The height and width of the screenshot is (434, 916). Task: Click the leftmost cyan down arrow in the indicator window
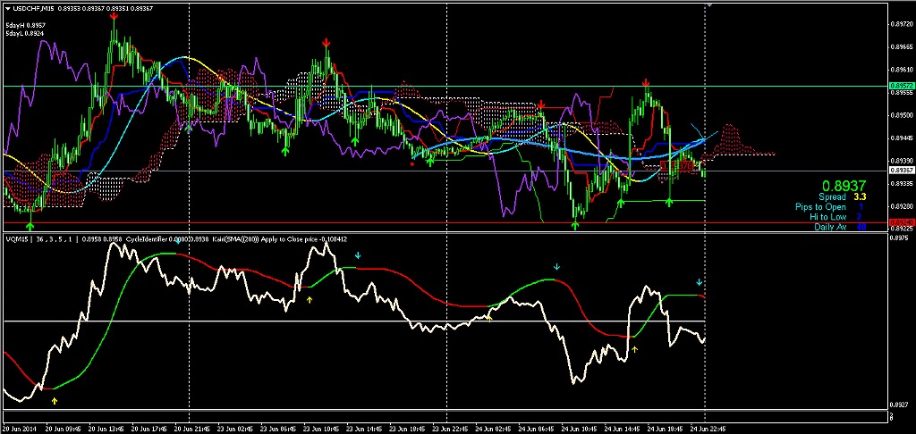pos(357,256)
